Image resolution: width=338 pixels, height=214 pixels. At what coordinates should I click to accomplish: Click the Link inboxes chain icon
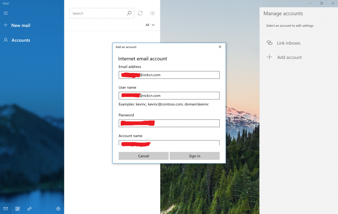click(270, 43)
